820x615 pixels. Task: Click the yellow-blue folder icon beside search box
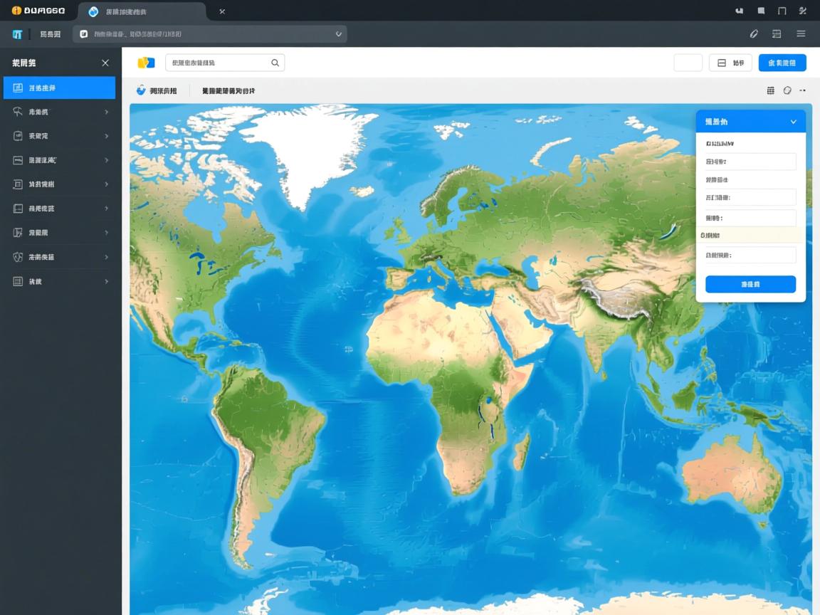click(146, 63)
